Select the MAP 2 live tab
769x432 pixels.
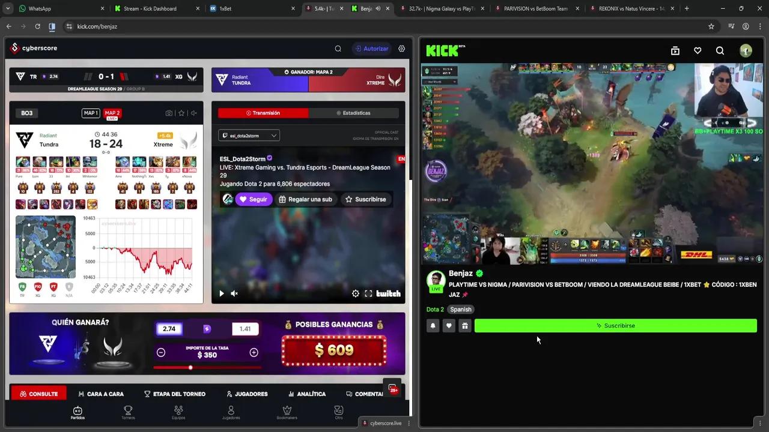click(112, 114)
